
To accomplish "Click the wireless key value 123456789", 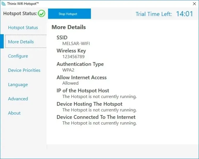I will 73,57.
